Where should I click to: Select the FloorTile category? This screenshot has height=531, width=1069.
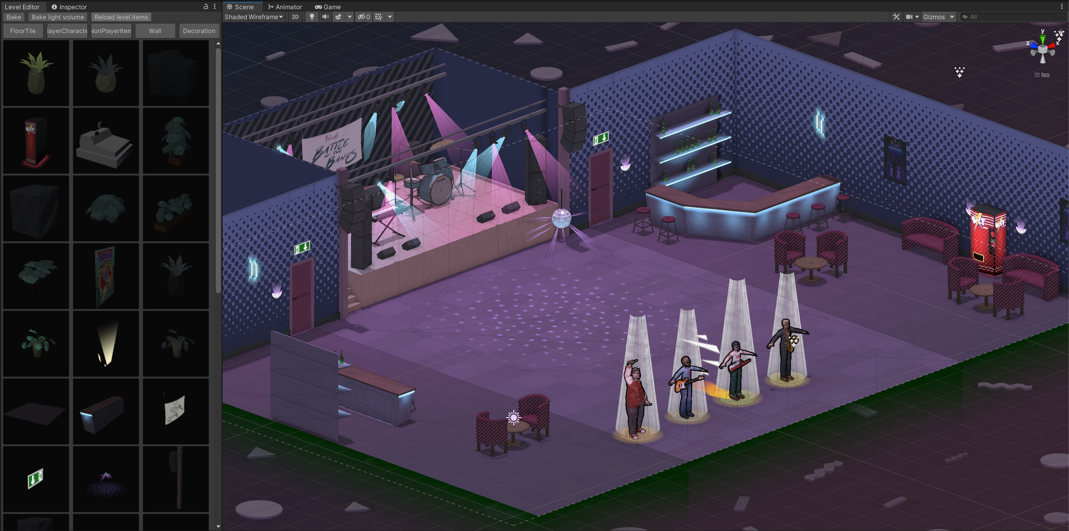(x=23, y=31)
